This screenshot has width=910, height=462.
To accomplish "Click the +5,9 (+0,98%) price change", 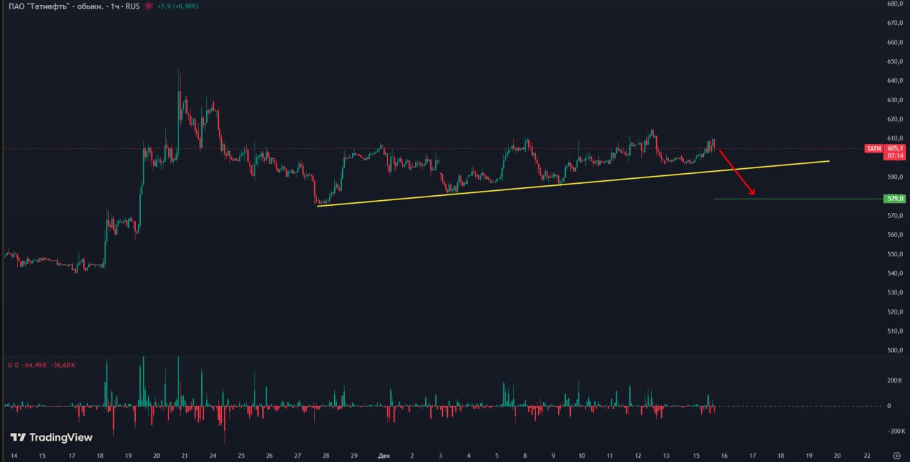I will pos(178,6).
